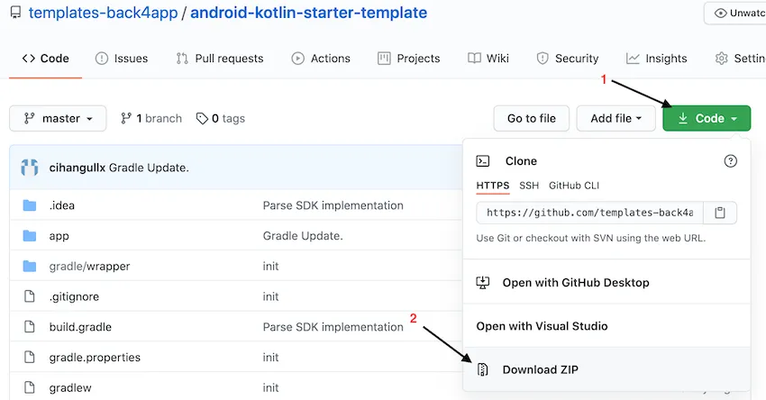Toggle the green Code dropdown button

(x=707, y=118)
